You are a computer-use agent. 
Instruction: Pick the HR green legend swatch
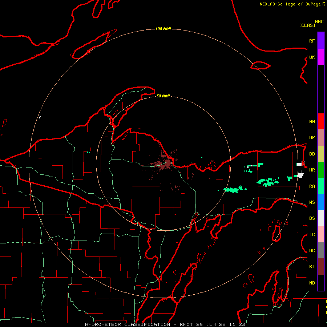click(x=321, y=170)
